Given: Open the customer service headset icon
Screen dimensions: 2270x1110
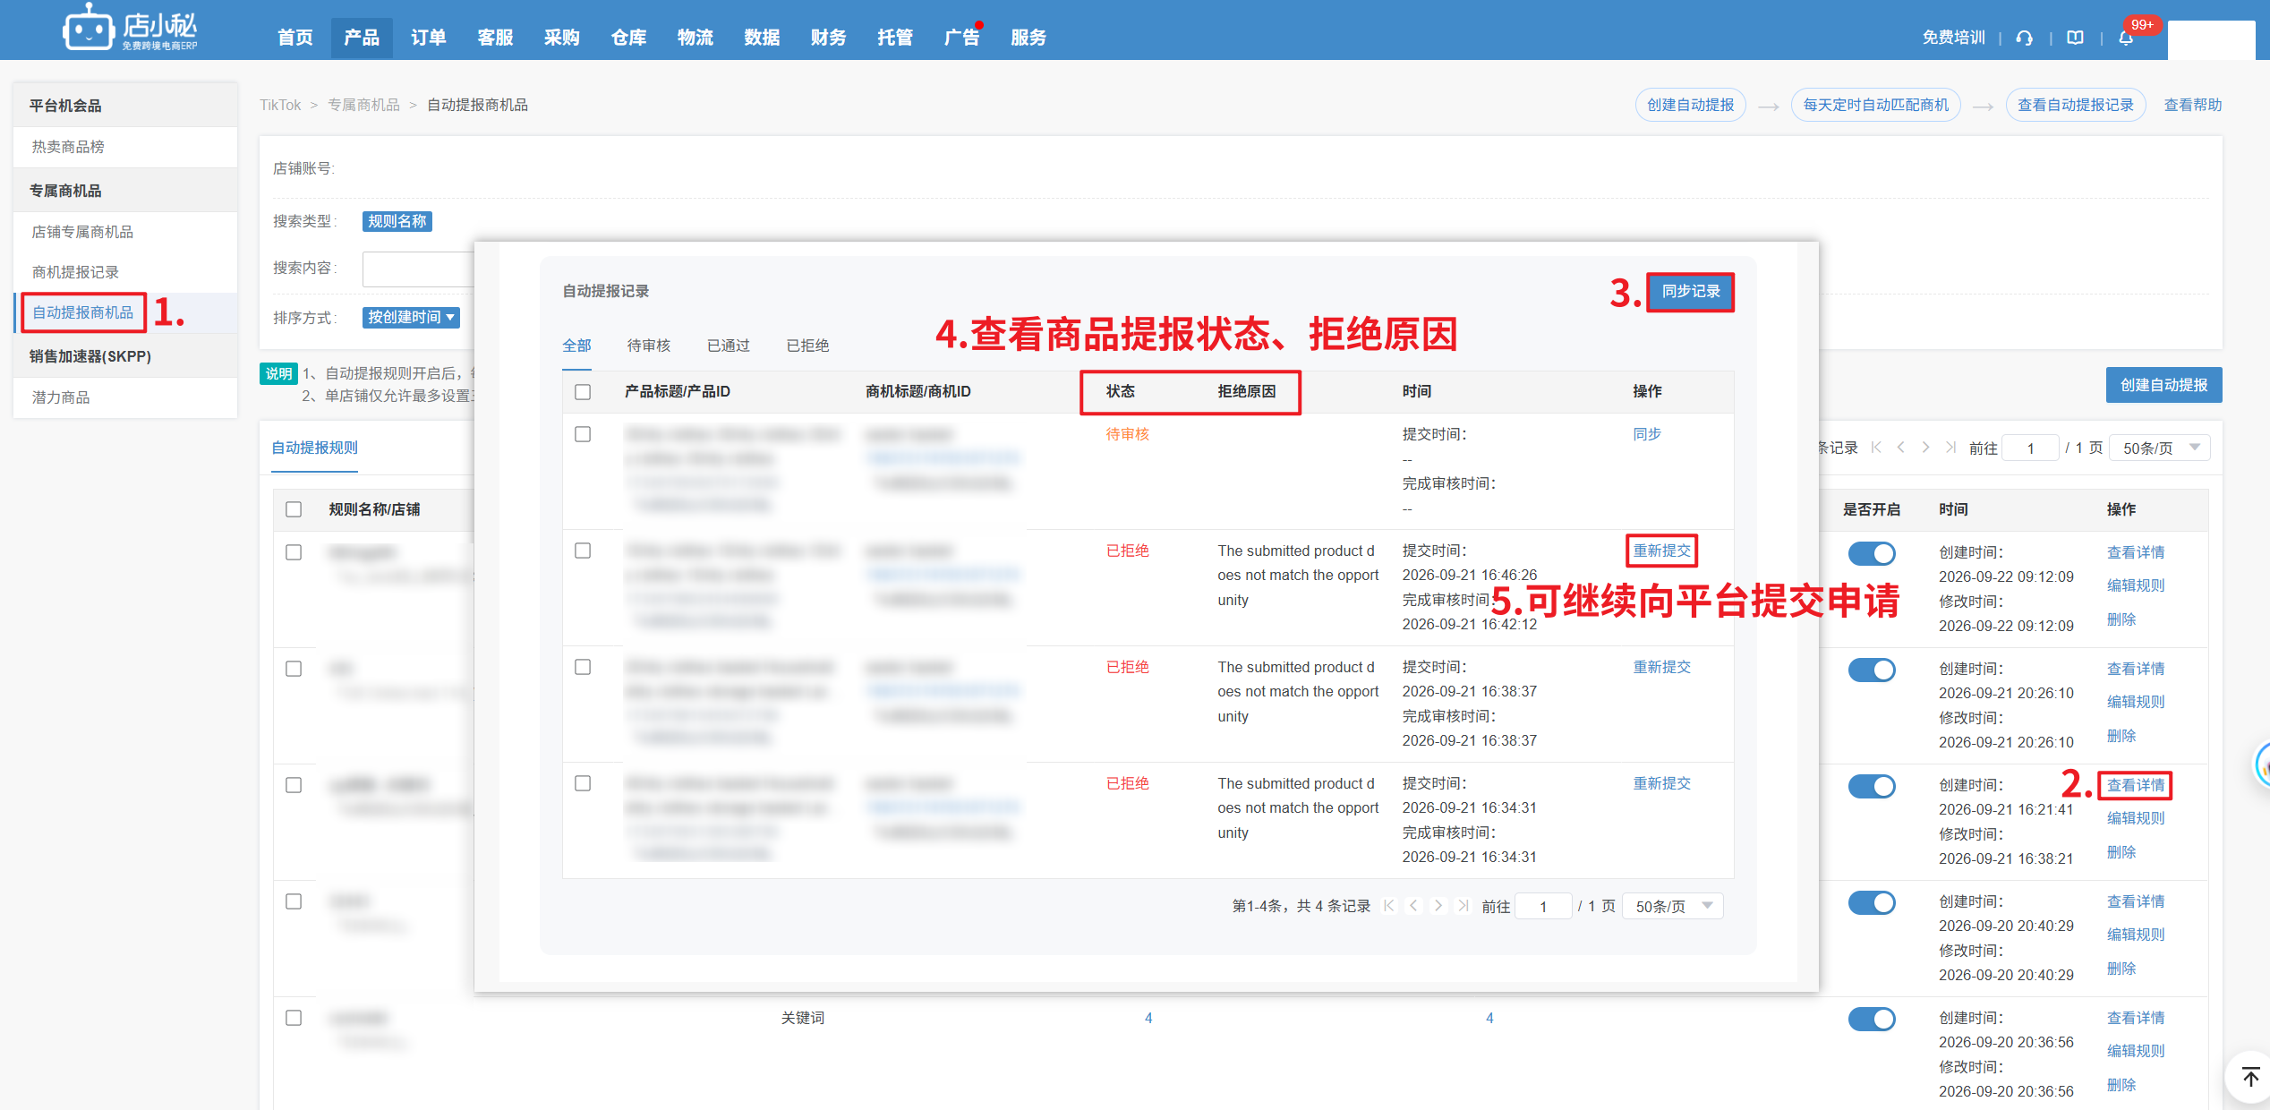Looking at the screenshot, I should point(2024,38).
